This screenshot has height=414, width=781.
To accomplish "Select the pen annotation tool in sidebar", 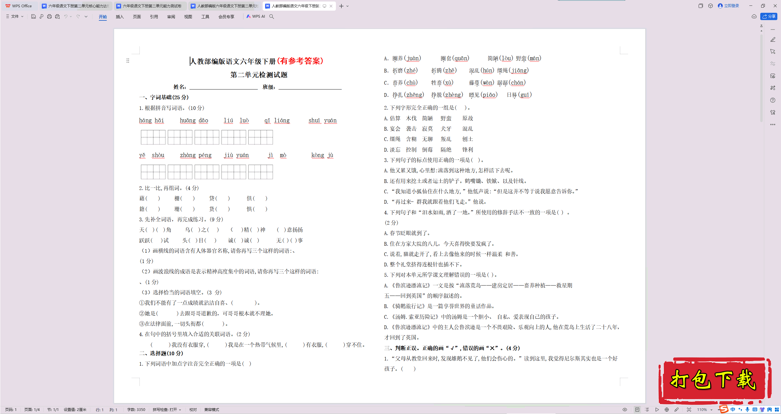I will click(773, 40).
